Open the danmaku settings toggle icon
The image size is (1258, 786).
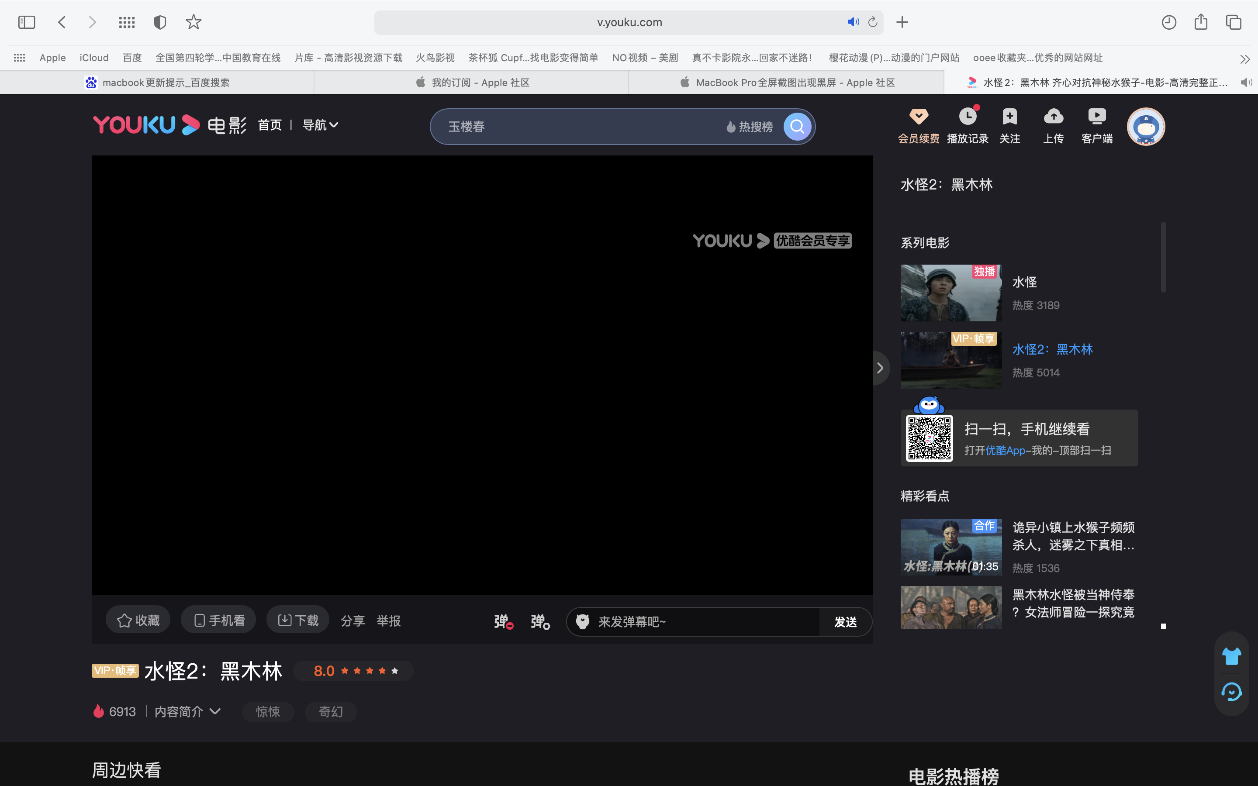[x=539, y=621]
